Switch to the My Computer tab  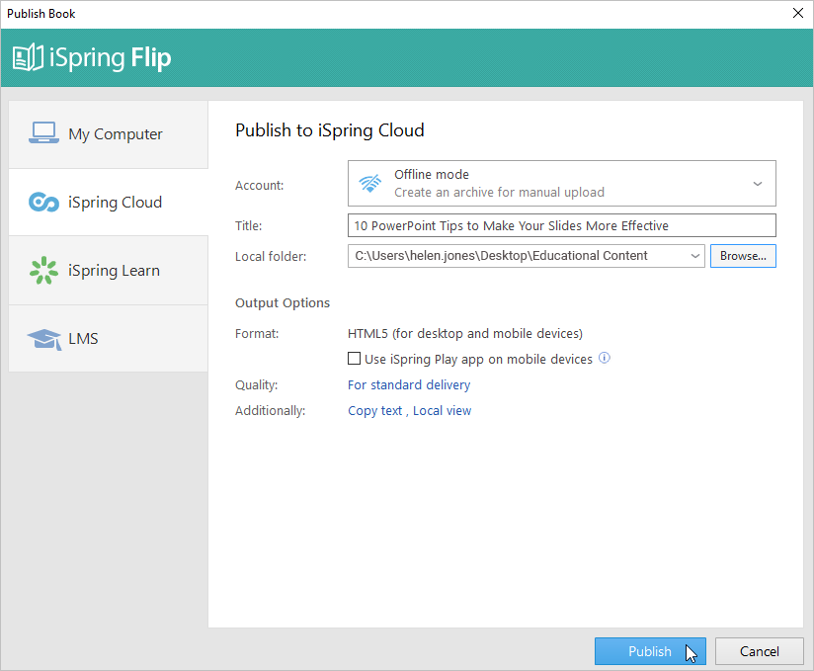pos(109,134)
